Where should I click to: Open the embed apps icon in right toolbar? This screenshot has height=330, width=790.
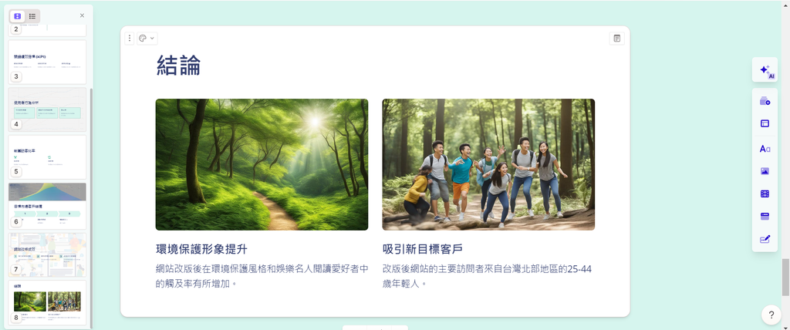tap(765, 217)
